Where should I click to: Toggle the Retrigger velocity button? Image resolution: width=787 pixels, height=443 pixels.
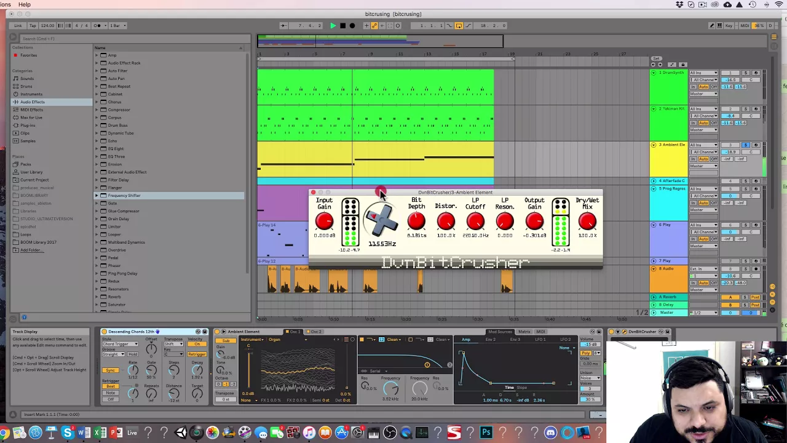pyautogui.click(x=197, y=354)
